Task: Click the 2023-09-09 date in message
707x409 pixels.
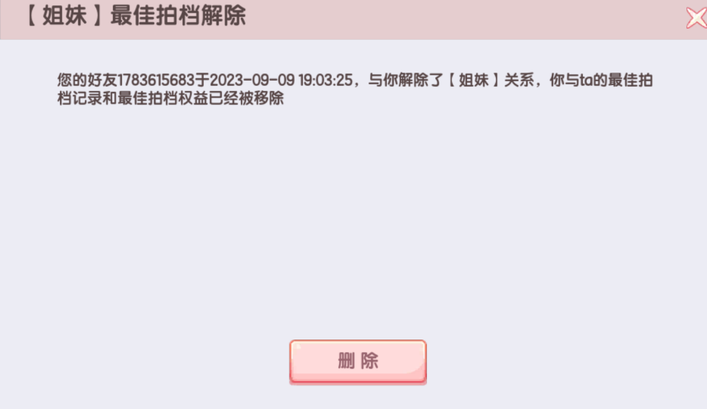Action: [252, 81]
